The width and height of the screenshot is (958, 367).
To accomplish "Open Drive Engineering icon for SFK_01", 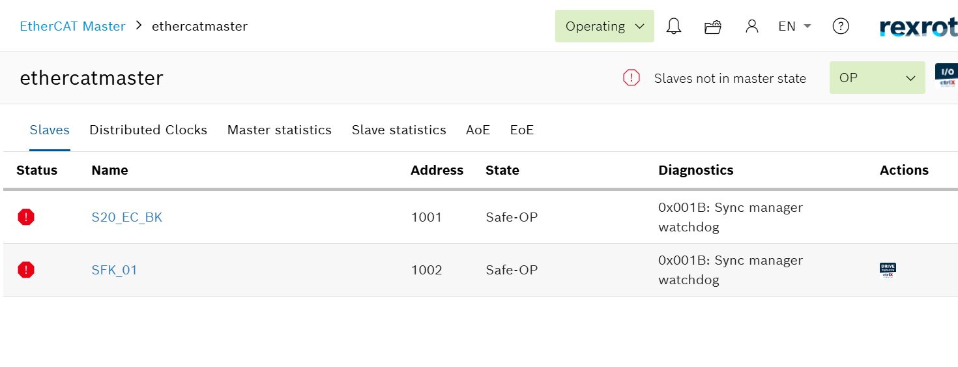I will tap(888, 270).
